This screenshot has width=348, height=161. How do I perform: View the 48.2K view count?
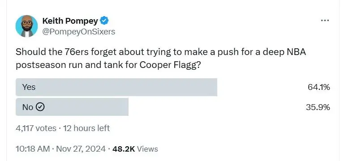(124, 149)
